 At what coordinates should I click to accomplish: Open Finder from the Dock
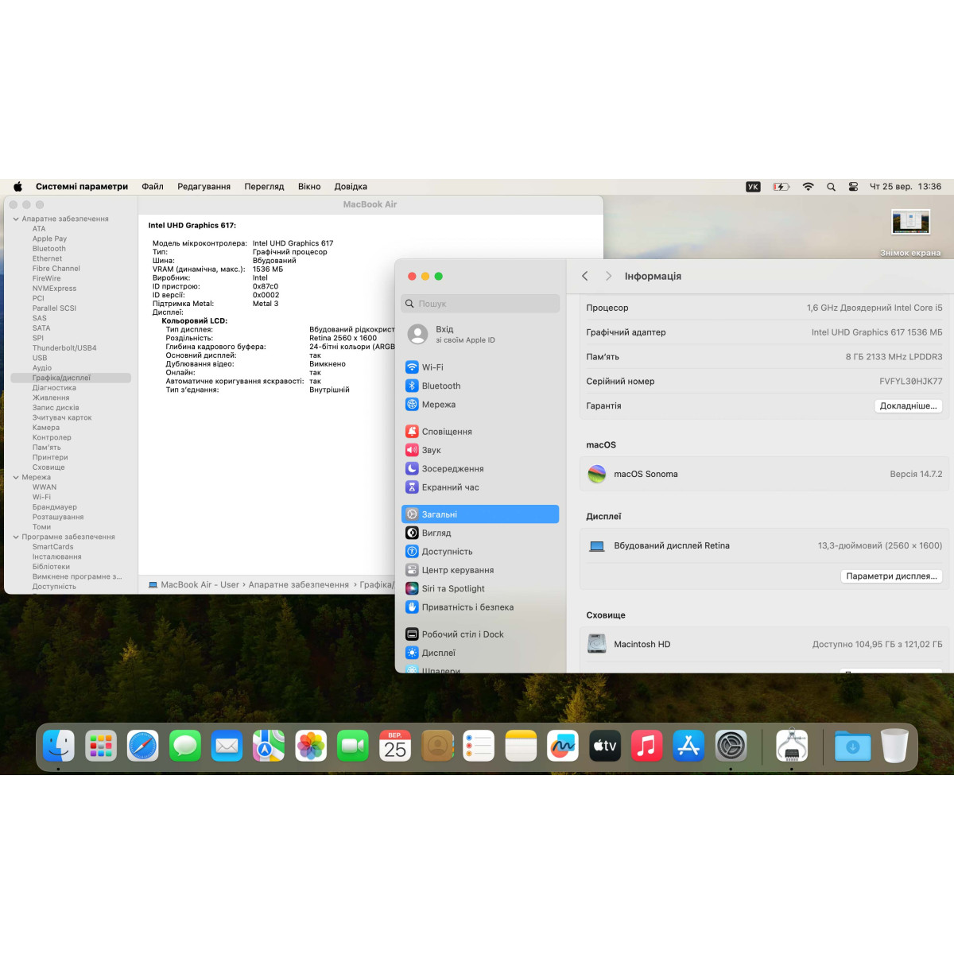pyautogui.click(x=58, y=746)
